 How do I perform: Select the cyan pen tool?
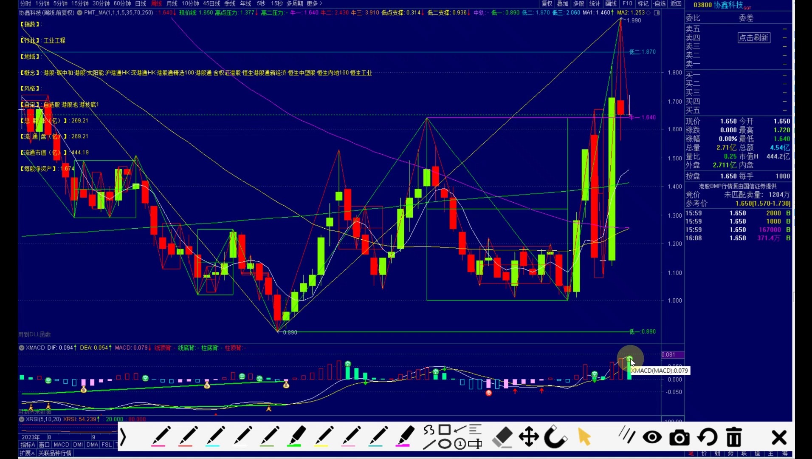(x=215, y=436)
